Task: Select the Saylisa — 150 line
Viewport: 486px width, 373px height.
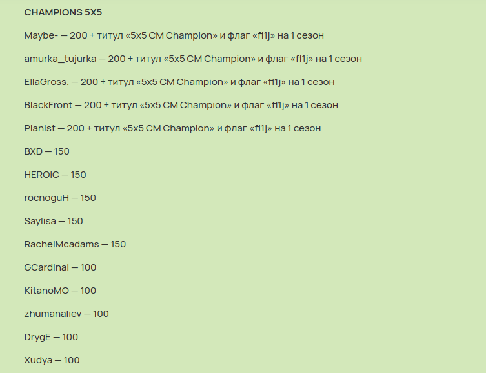Action: (x=54, y=221)
